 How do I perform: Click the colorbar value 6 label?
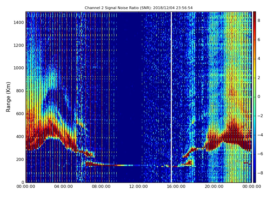(259, 40)
